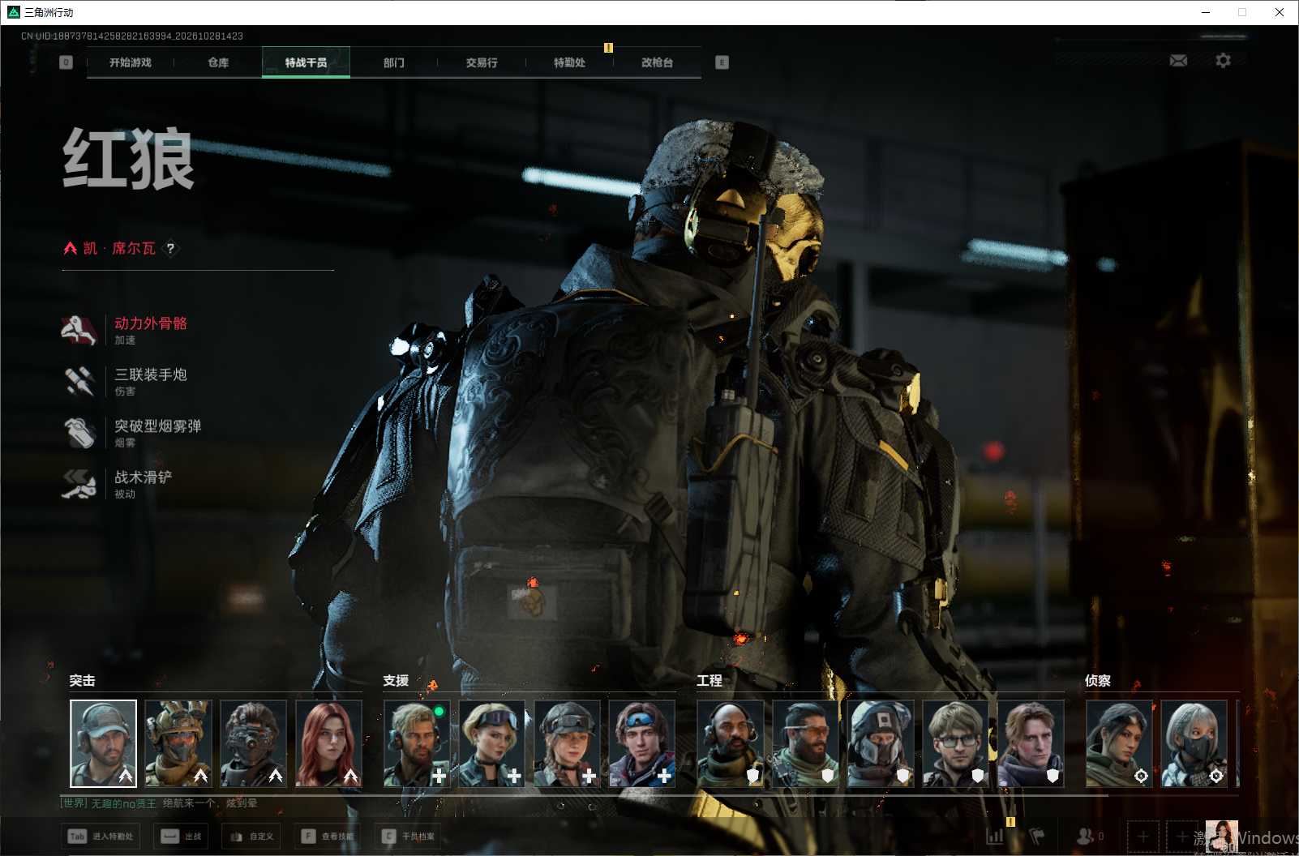Screen dimensions: 1299x856
Task: Open the bar-chart statistics icon
Action: pyautogui.click(x=995, y=836)
